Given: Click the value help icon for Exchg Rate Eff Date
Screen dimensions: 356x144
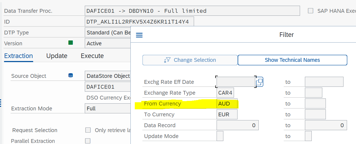Looking at the screenshot, I should 260,82.
